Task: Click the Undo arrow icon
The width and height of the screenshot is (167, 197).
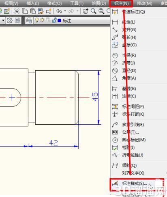Action: [x=59, y=11]
